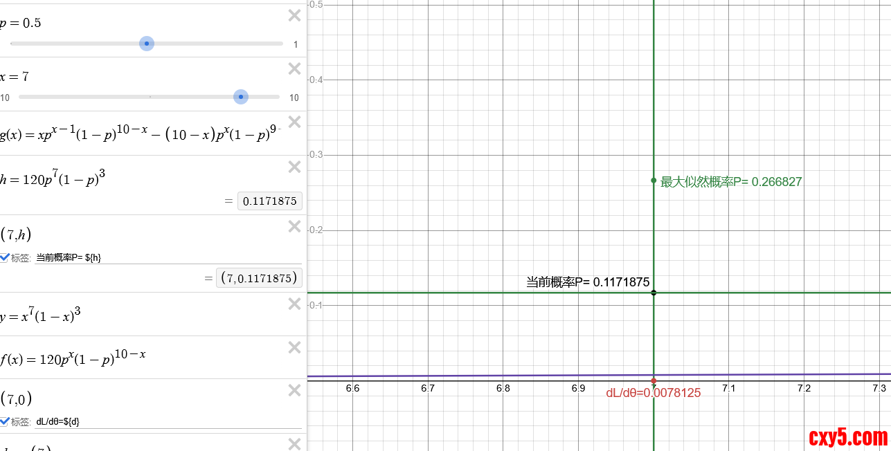Screen dimensions: 891x451
Task: Click the red dL/dθ point on the x-axis
Action: pos(654,381)
